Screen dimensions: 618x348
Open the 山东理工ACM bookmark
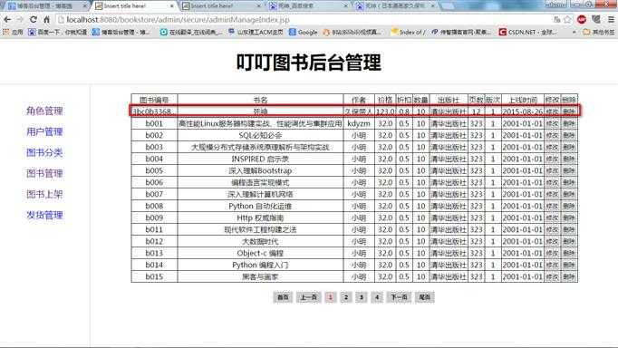pyautogui.click(x=256, y=32)
